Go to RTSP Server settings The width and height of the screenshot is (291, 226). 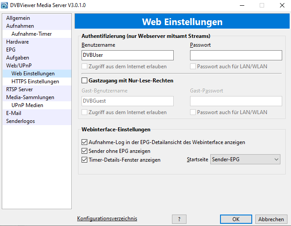pos(37,89)
